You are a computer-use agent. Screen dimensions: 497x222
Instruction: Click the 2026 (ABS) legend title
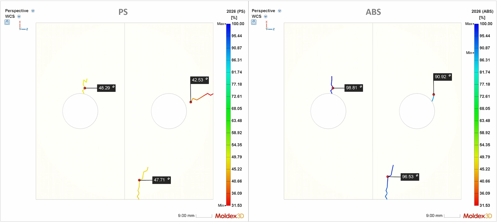pos(482,11)
